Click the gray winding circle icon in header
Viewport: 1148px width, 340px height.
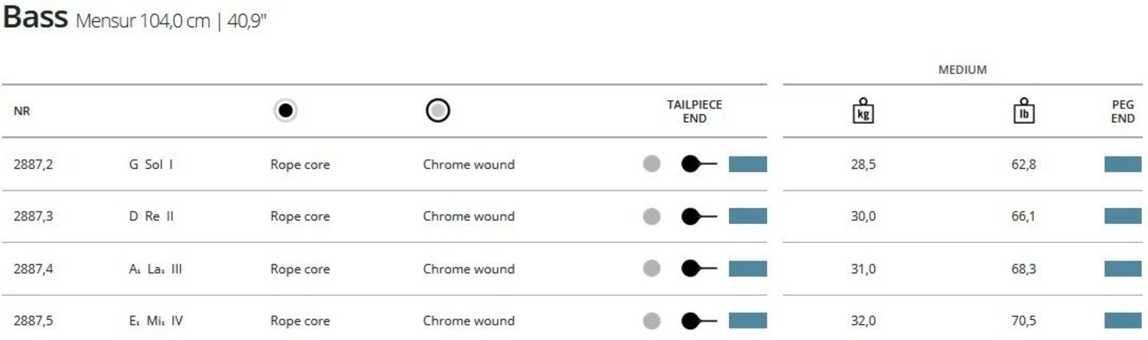tap(438, 111)
